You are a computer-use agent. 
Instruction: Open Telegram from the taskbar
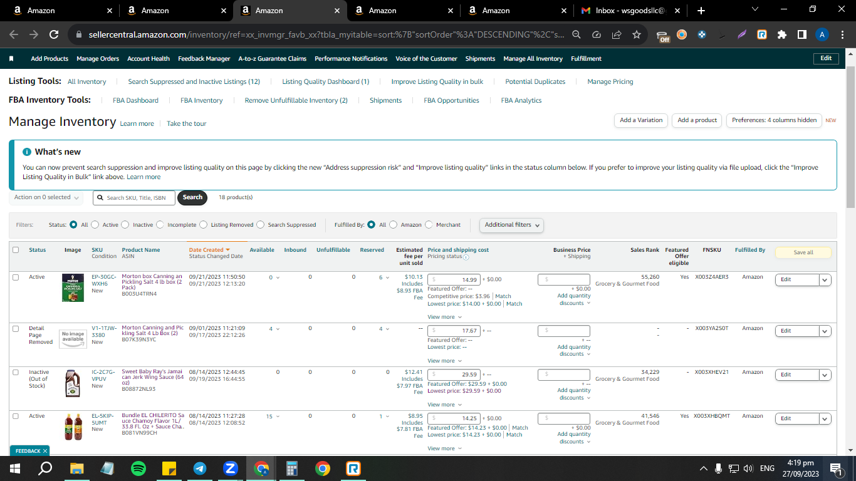tap(200, 468)
